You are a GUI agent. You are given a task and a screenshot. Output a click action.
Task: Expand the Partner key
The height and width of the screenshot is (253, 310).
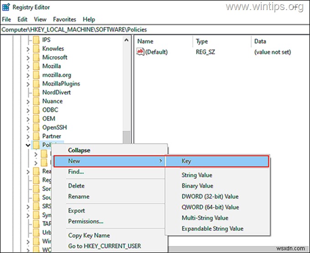tap(28, 137)
